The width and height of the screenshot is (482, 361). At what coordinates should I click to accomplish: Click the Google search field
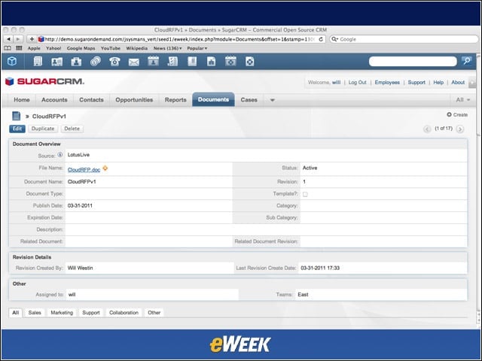404,39
